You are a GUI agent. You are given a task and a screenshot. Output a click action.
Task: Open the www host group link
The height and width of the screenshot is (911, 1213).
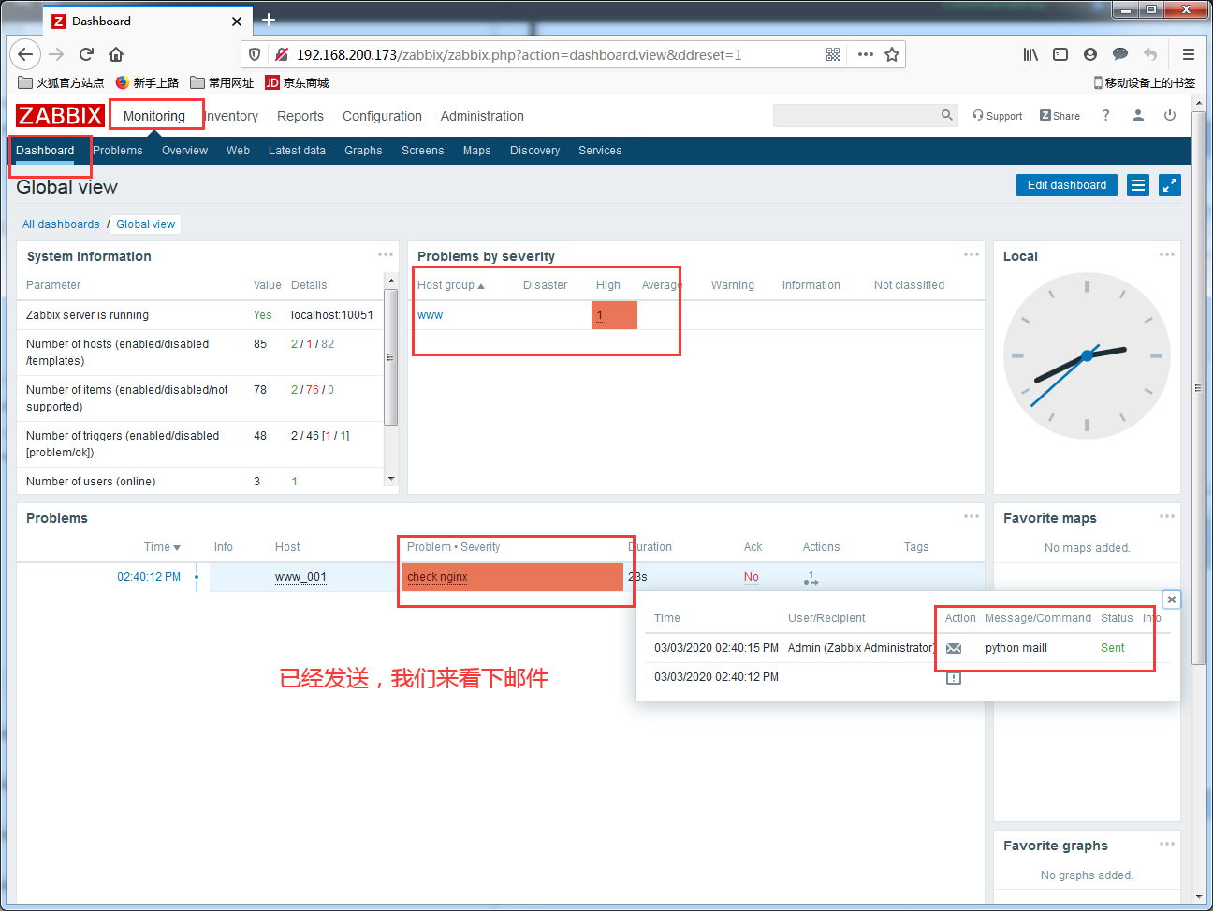point(431,315)
